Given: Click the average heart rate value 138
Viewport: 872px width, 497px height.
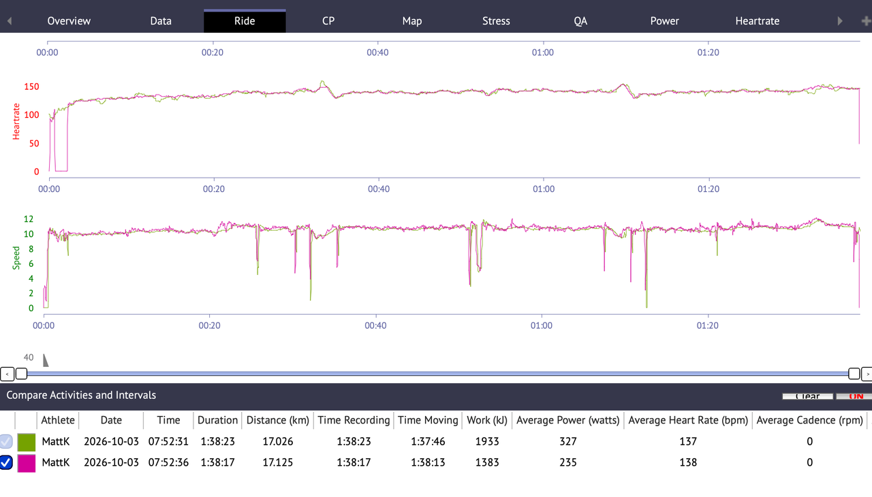Looking at the screenshot, I should click(688, 463).
